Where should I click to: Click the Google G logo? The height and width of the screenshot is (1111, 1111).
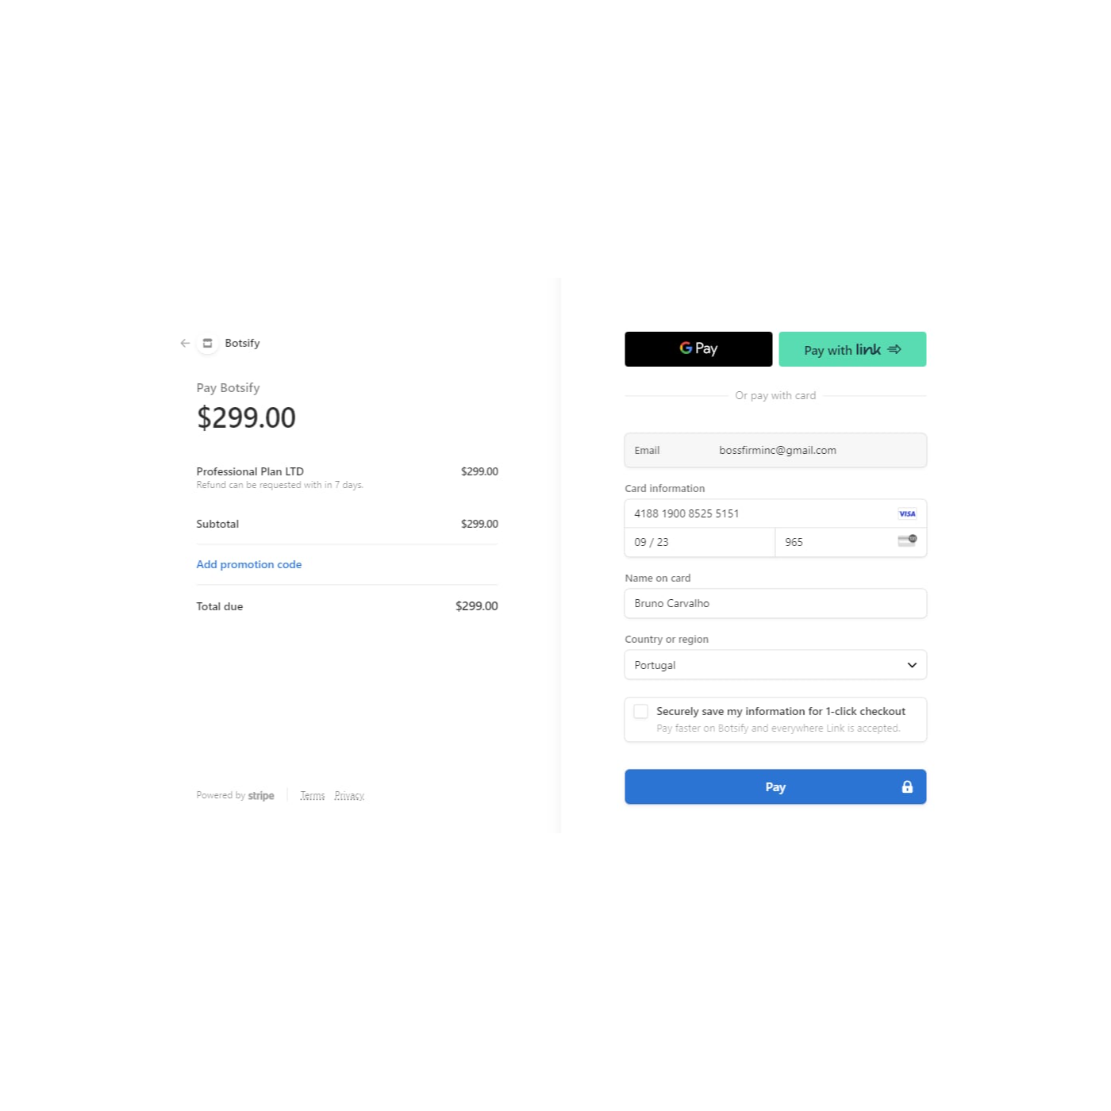pyautogui.click(x=686, y=348)
